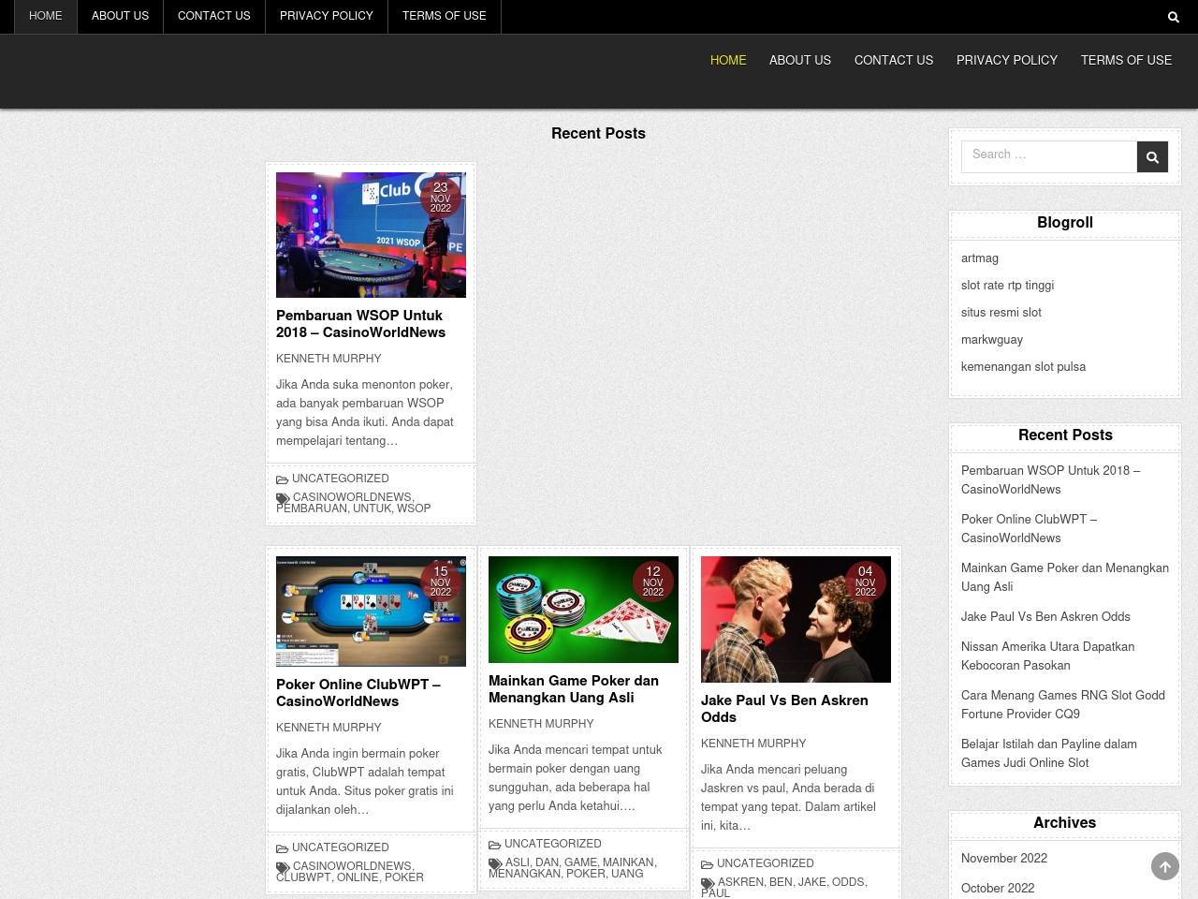Open sidebar recent post Mainkan Game Poker

1065,578
